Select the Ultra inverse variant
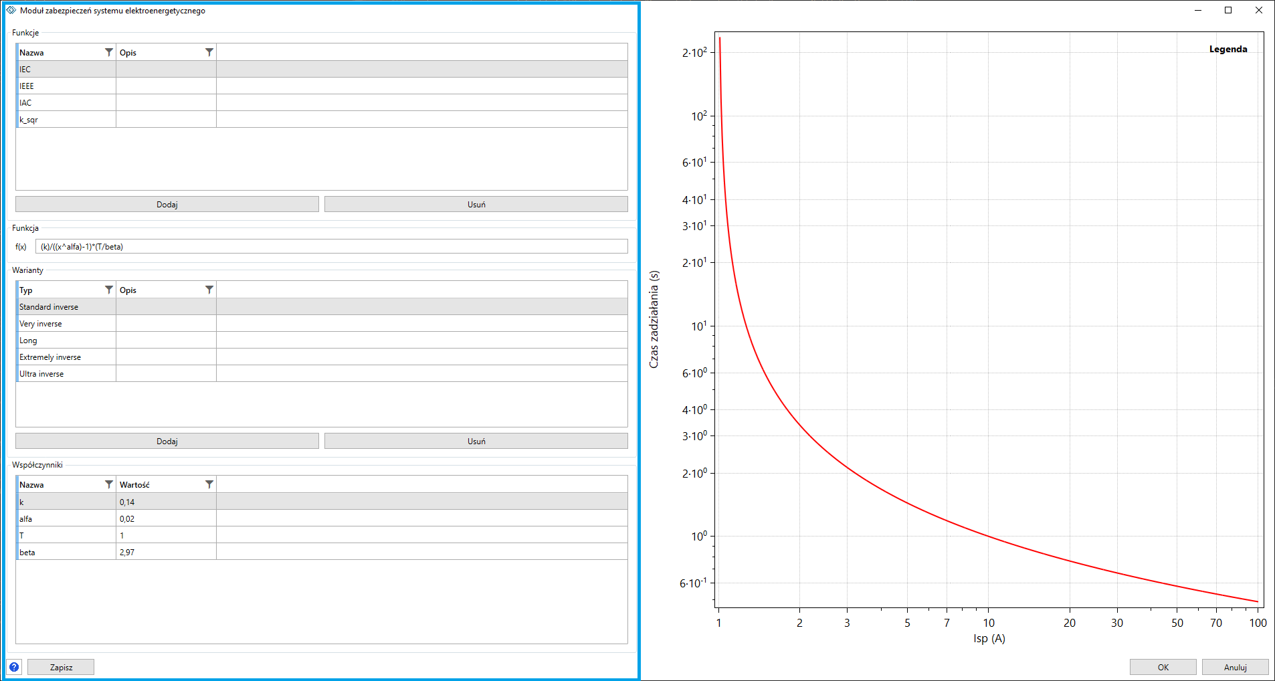 [x=322, y=373]
